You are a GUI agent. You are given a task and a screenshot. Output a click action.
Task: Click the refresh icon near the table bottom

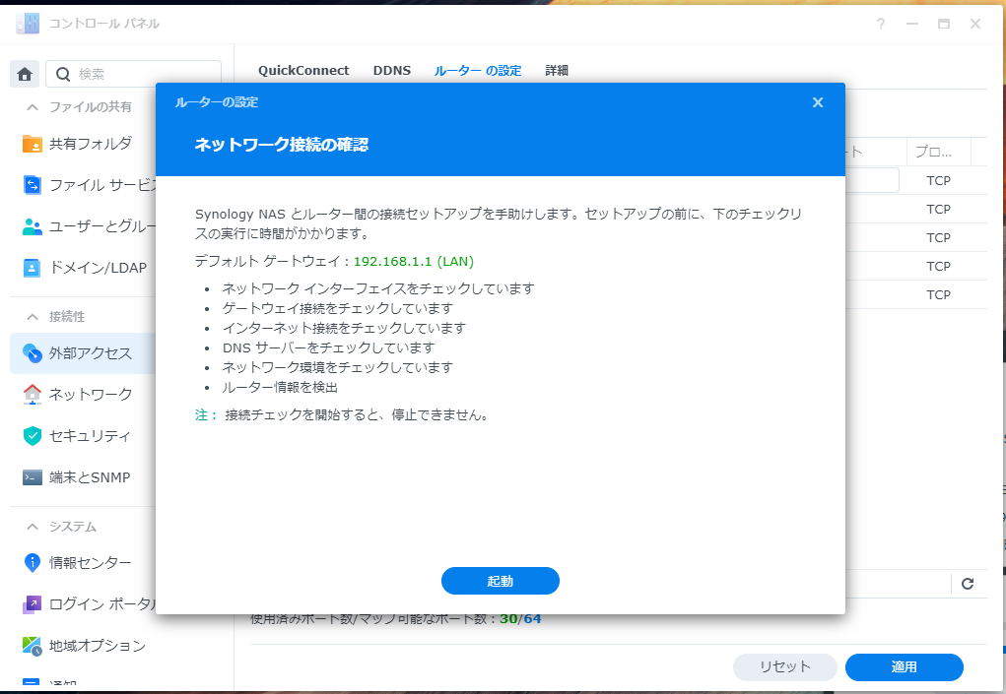click(x=968, y=583)
